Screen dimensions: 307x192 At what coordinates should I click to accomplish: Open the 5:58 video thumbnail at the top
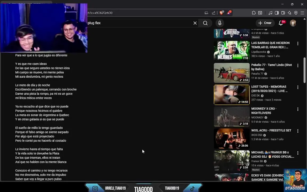(x=232, y=33)
